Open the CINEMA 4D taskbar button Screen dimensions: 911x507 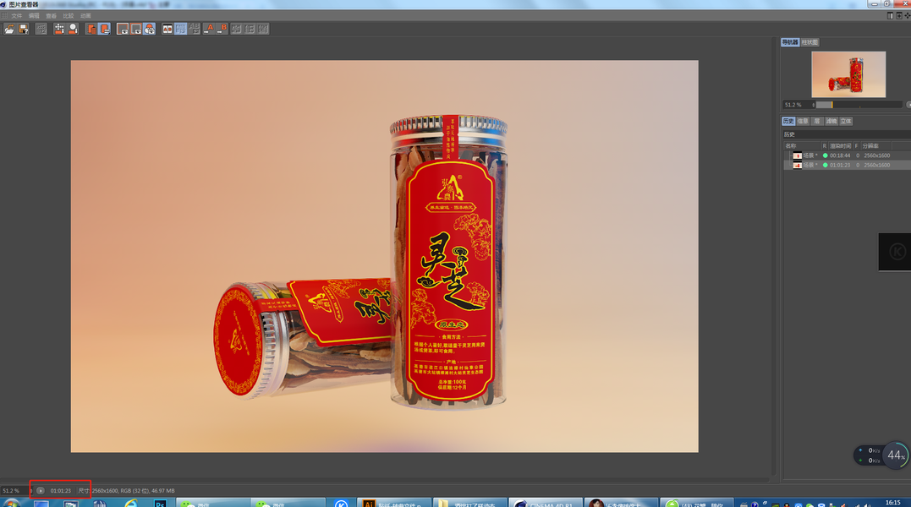pyautogui.click(x=546, y=503)
